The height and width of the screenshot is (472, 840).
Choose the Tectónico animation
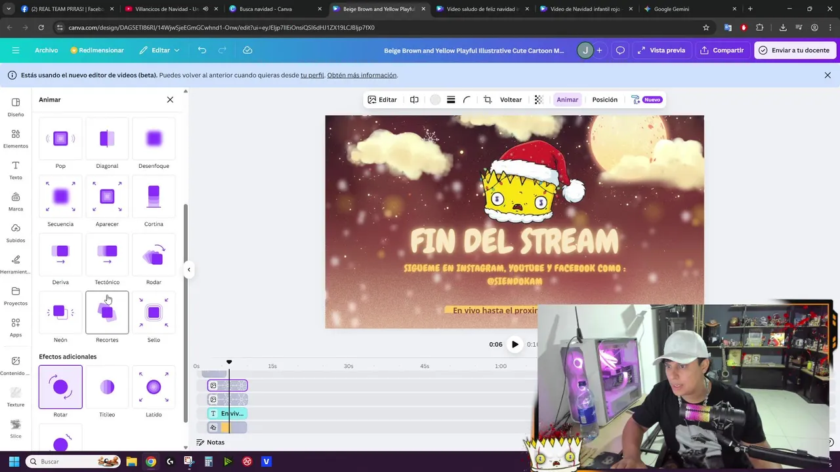click(x=107, y=254)
